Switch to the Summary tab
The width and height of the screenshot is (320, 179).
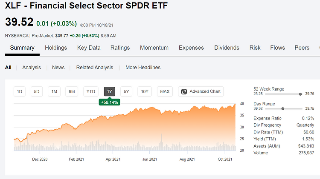[x=22, y=48]
